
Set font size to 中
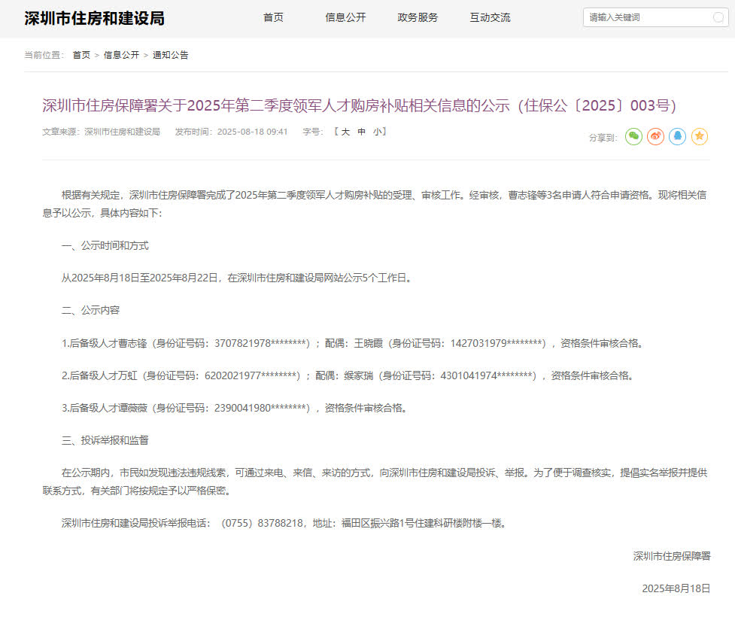361,132
